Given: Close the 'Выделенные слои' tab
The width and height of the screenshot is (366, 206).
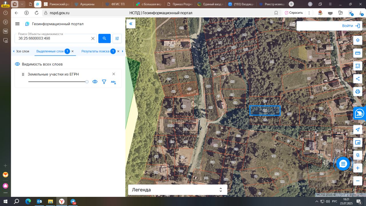Looking at the screenshot, I should coord(72,51).
